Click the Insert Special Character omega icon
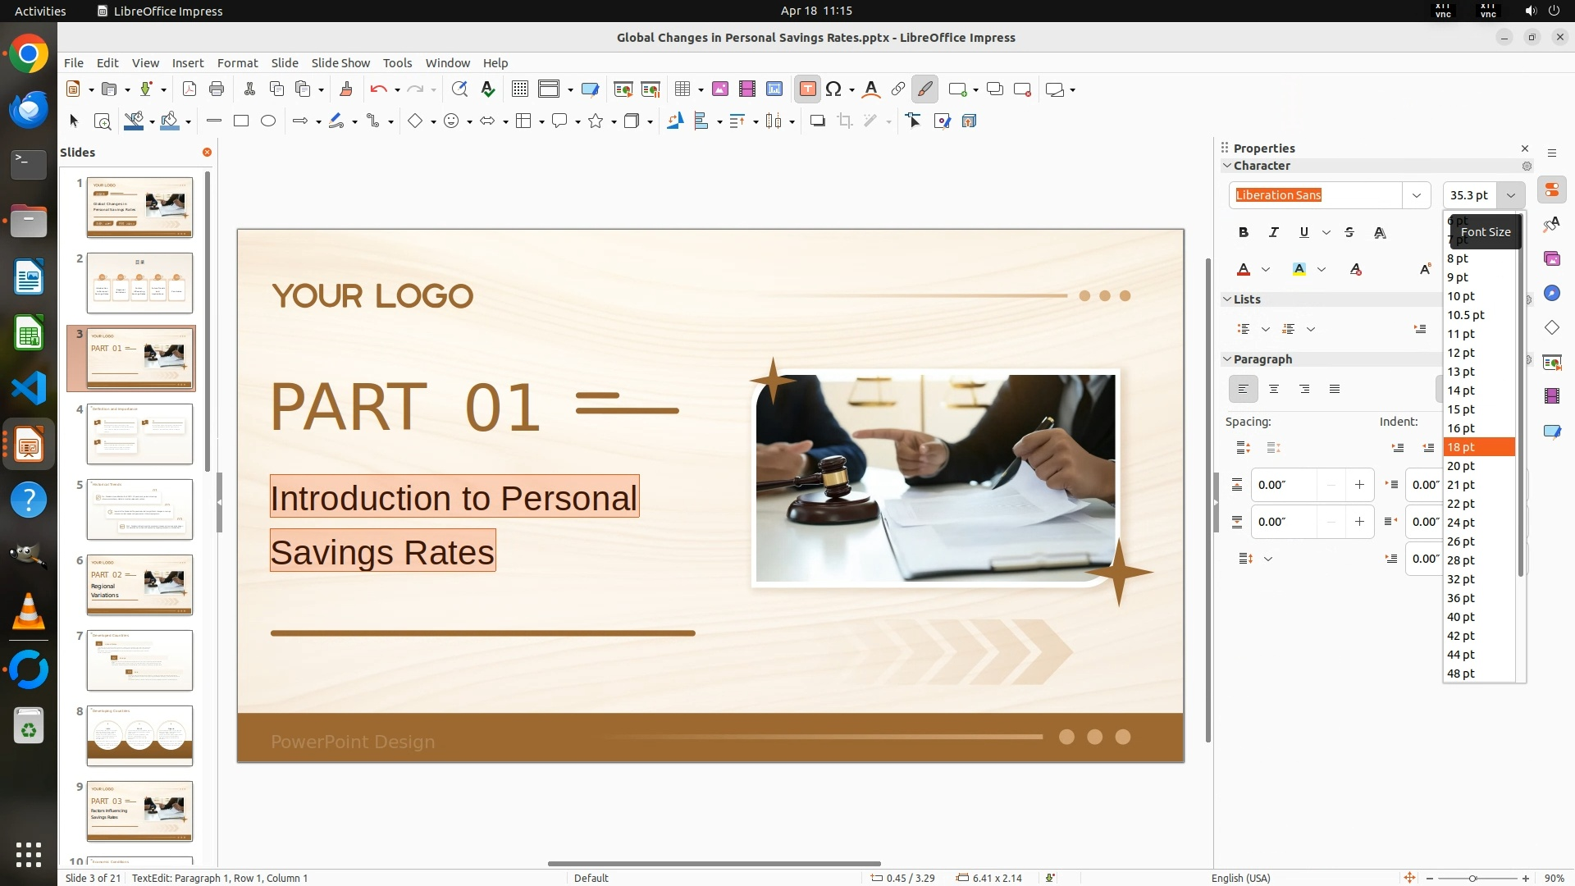This screenshot has height=886, width=1575. coord(833,89)
